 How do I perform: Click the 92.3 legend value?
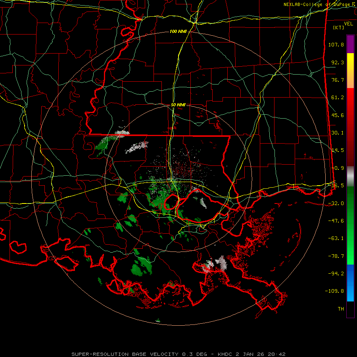(338, 62)
